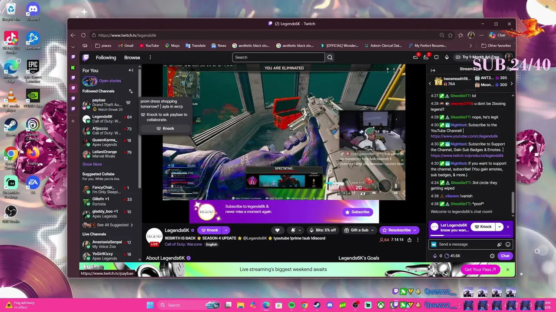Expand chat Knock popup dropdown arrow
This screenshot has height=312, width=556.
[x=500, y=227]
